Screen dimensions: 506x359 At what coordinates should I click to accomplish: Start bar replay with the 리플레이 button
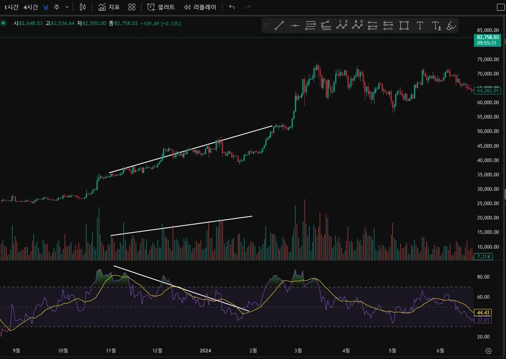[x=200, y=7]
